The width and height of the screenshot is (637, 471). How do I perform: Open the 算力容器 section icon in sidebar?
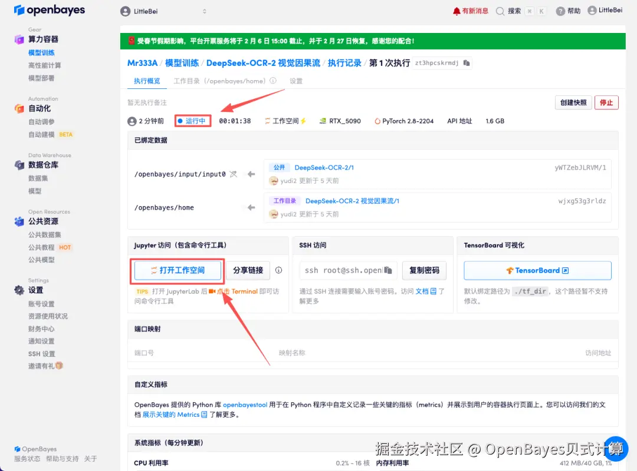pyautogui.click(x=19, y=39)
